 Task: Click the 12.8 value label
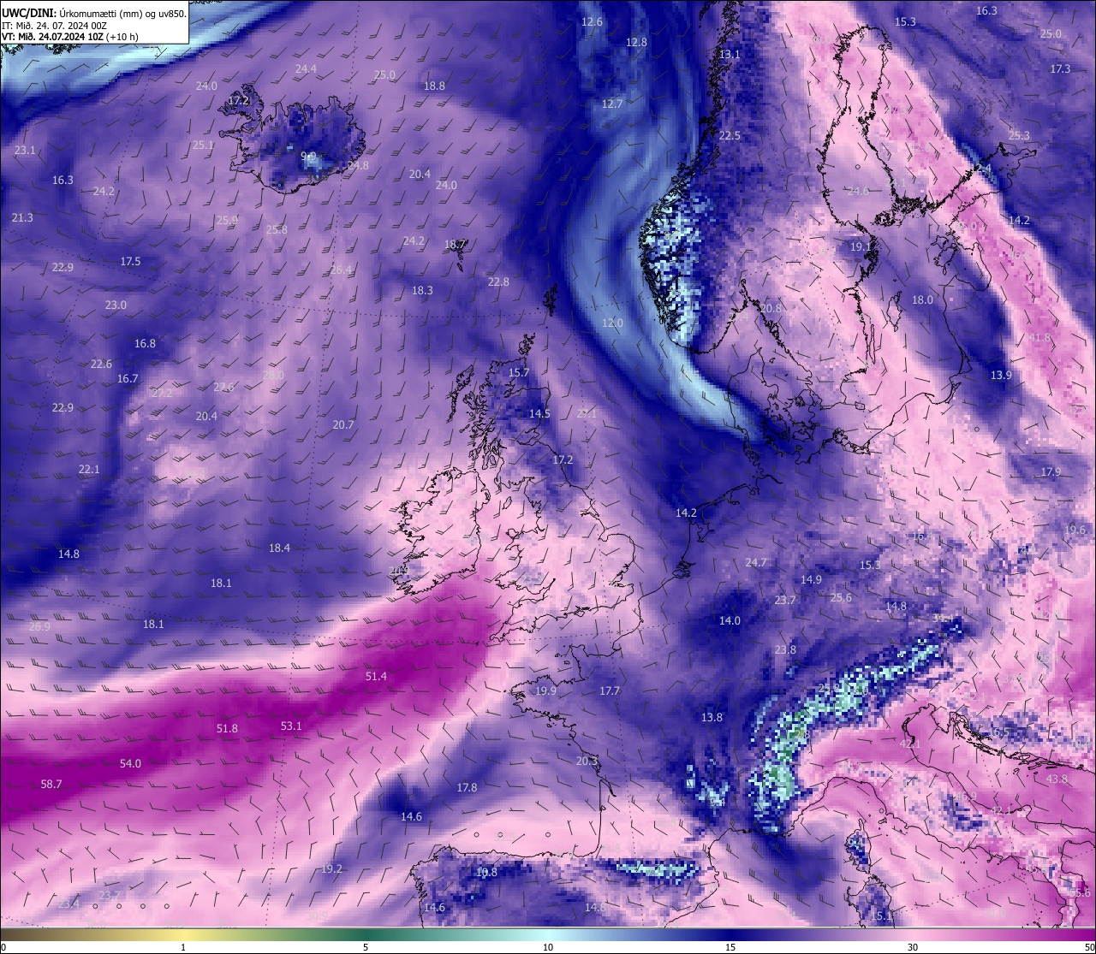636,42
